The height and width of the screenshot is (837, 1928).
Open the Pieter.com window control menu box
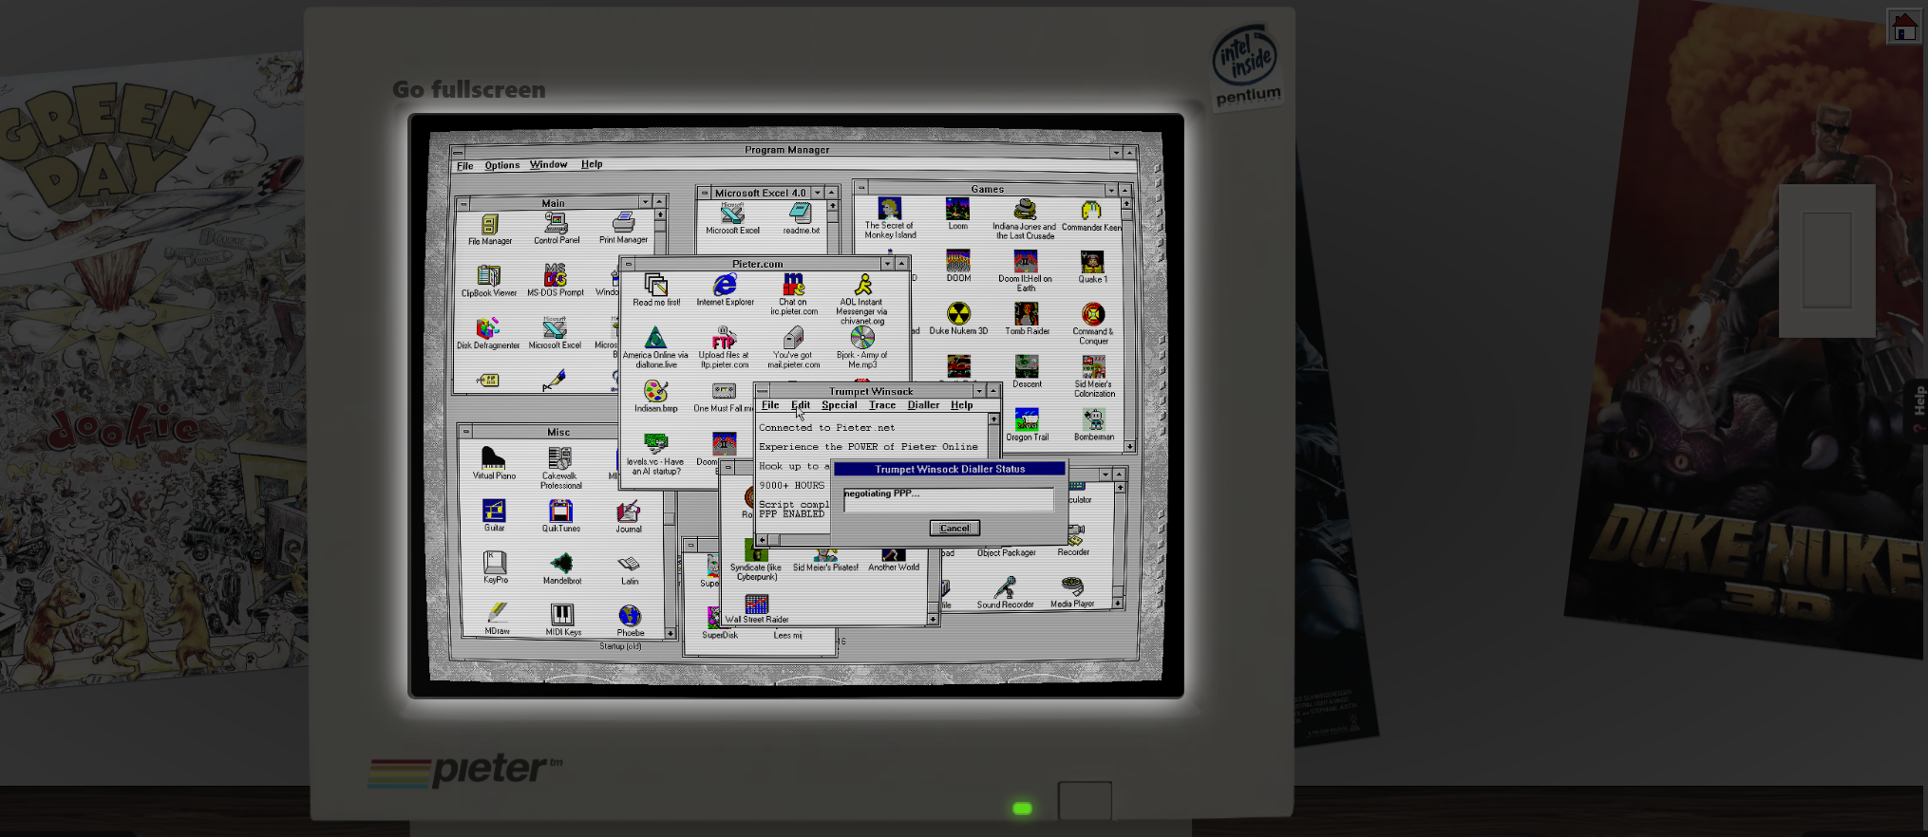(629, 264)
